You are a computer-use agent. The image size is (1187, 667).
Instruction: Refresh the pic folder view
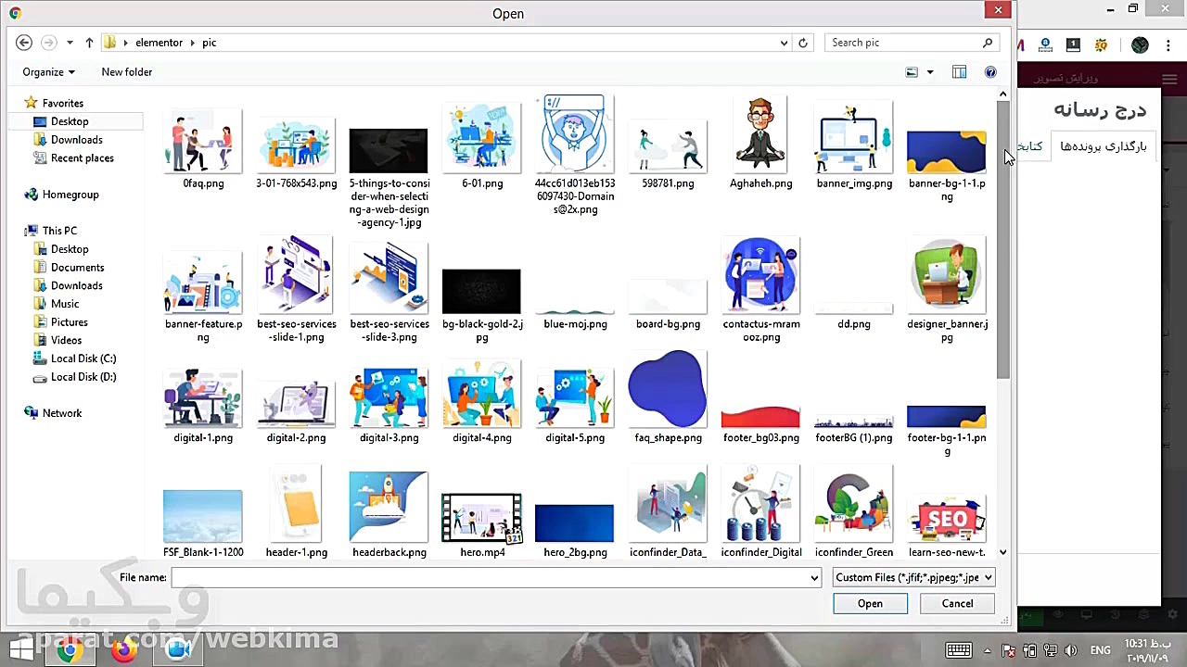pos(803,43)
